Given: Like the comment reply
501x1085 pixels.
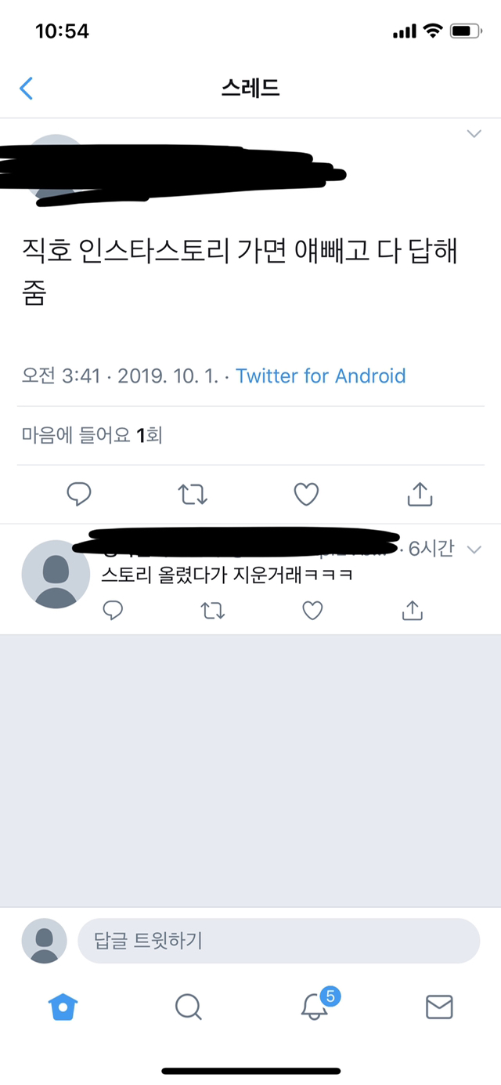Looking at the screenshot, I should pyautogui.click(x=312, y=610).
